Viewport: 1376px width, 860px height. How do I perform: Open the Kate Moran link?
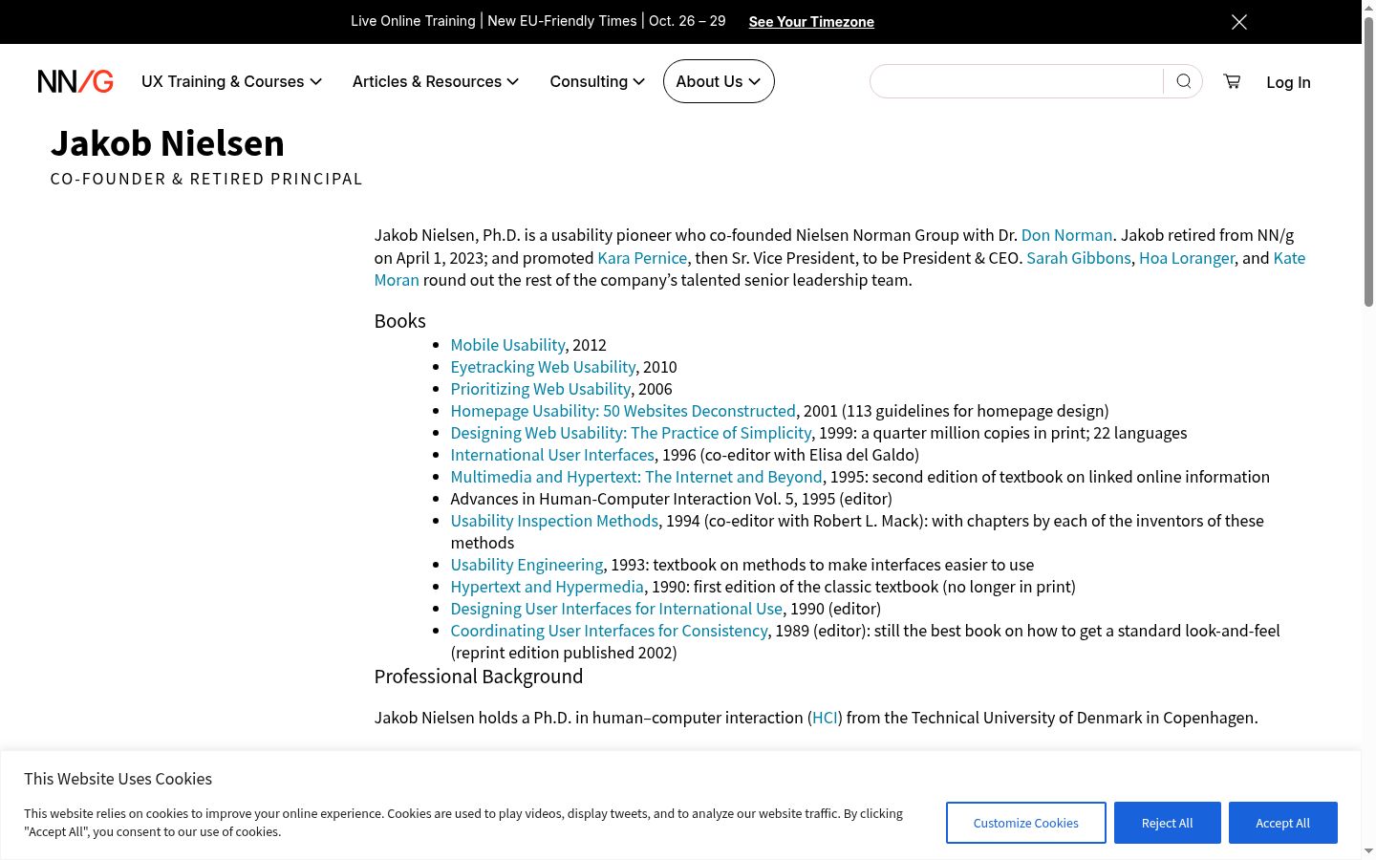point(1289,258)
